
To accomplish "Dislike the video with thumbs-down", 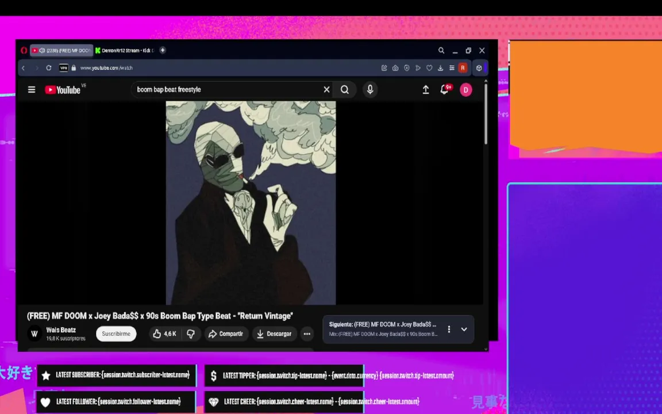I will coord(191,333).
